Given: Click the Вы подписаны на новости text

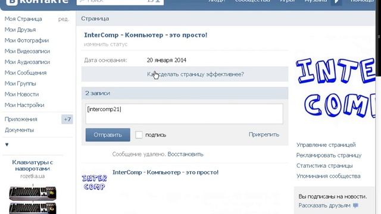Looking at the screenshot, I should point(333,197).
